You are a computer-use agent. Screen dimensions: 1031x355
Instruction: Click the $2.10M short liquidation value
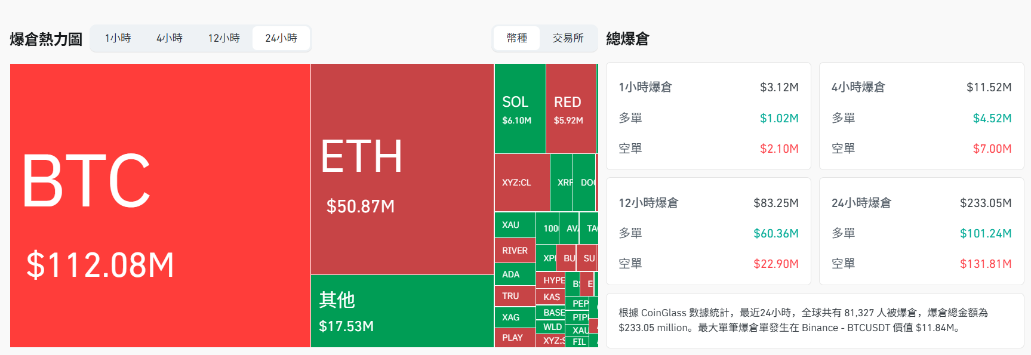(779, 149)
